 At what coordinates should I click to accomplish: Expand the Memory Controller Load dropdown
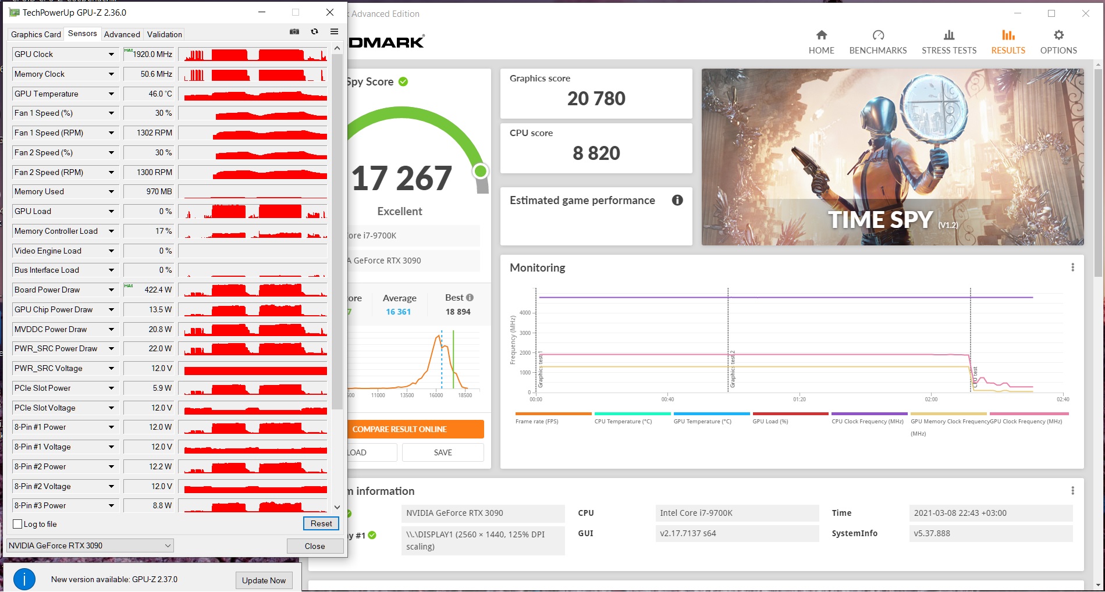point(111,231)
